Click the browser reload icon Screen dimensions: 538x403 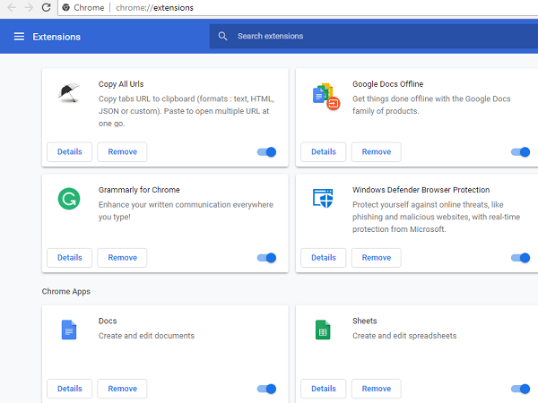pyautogui.click(x=46, y=8)
